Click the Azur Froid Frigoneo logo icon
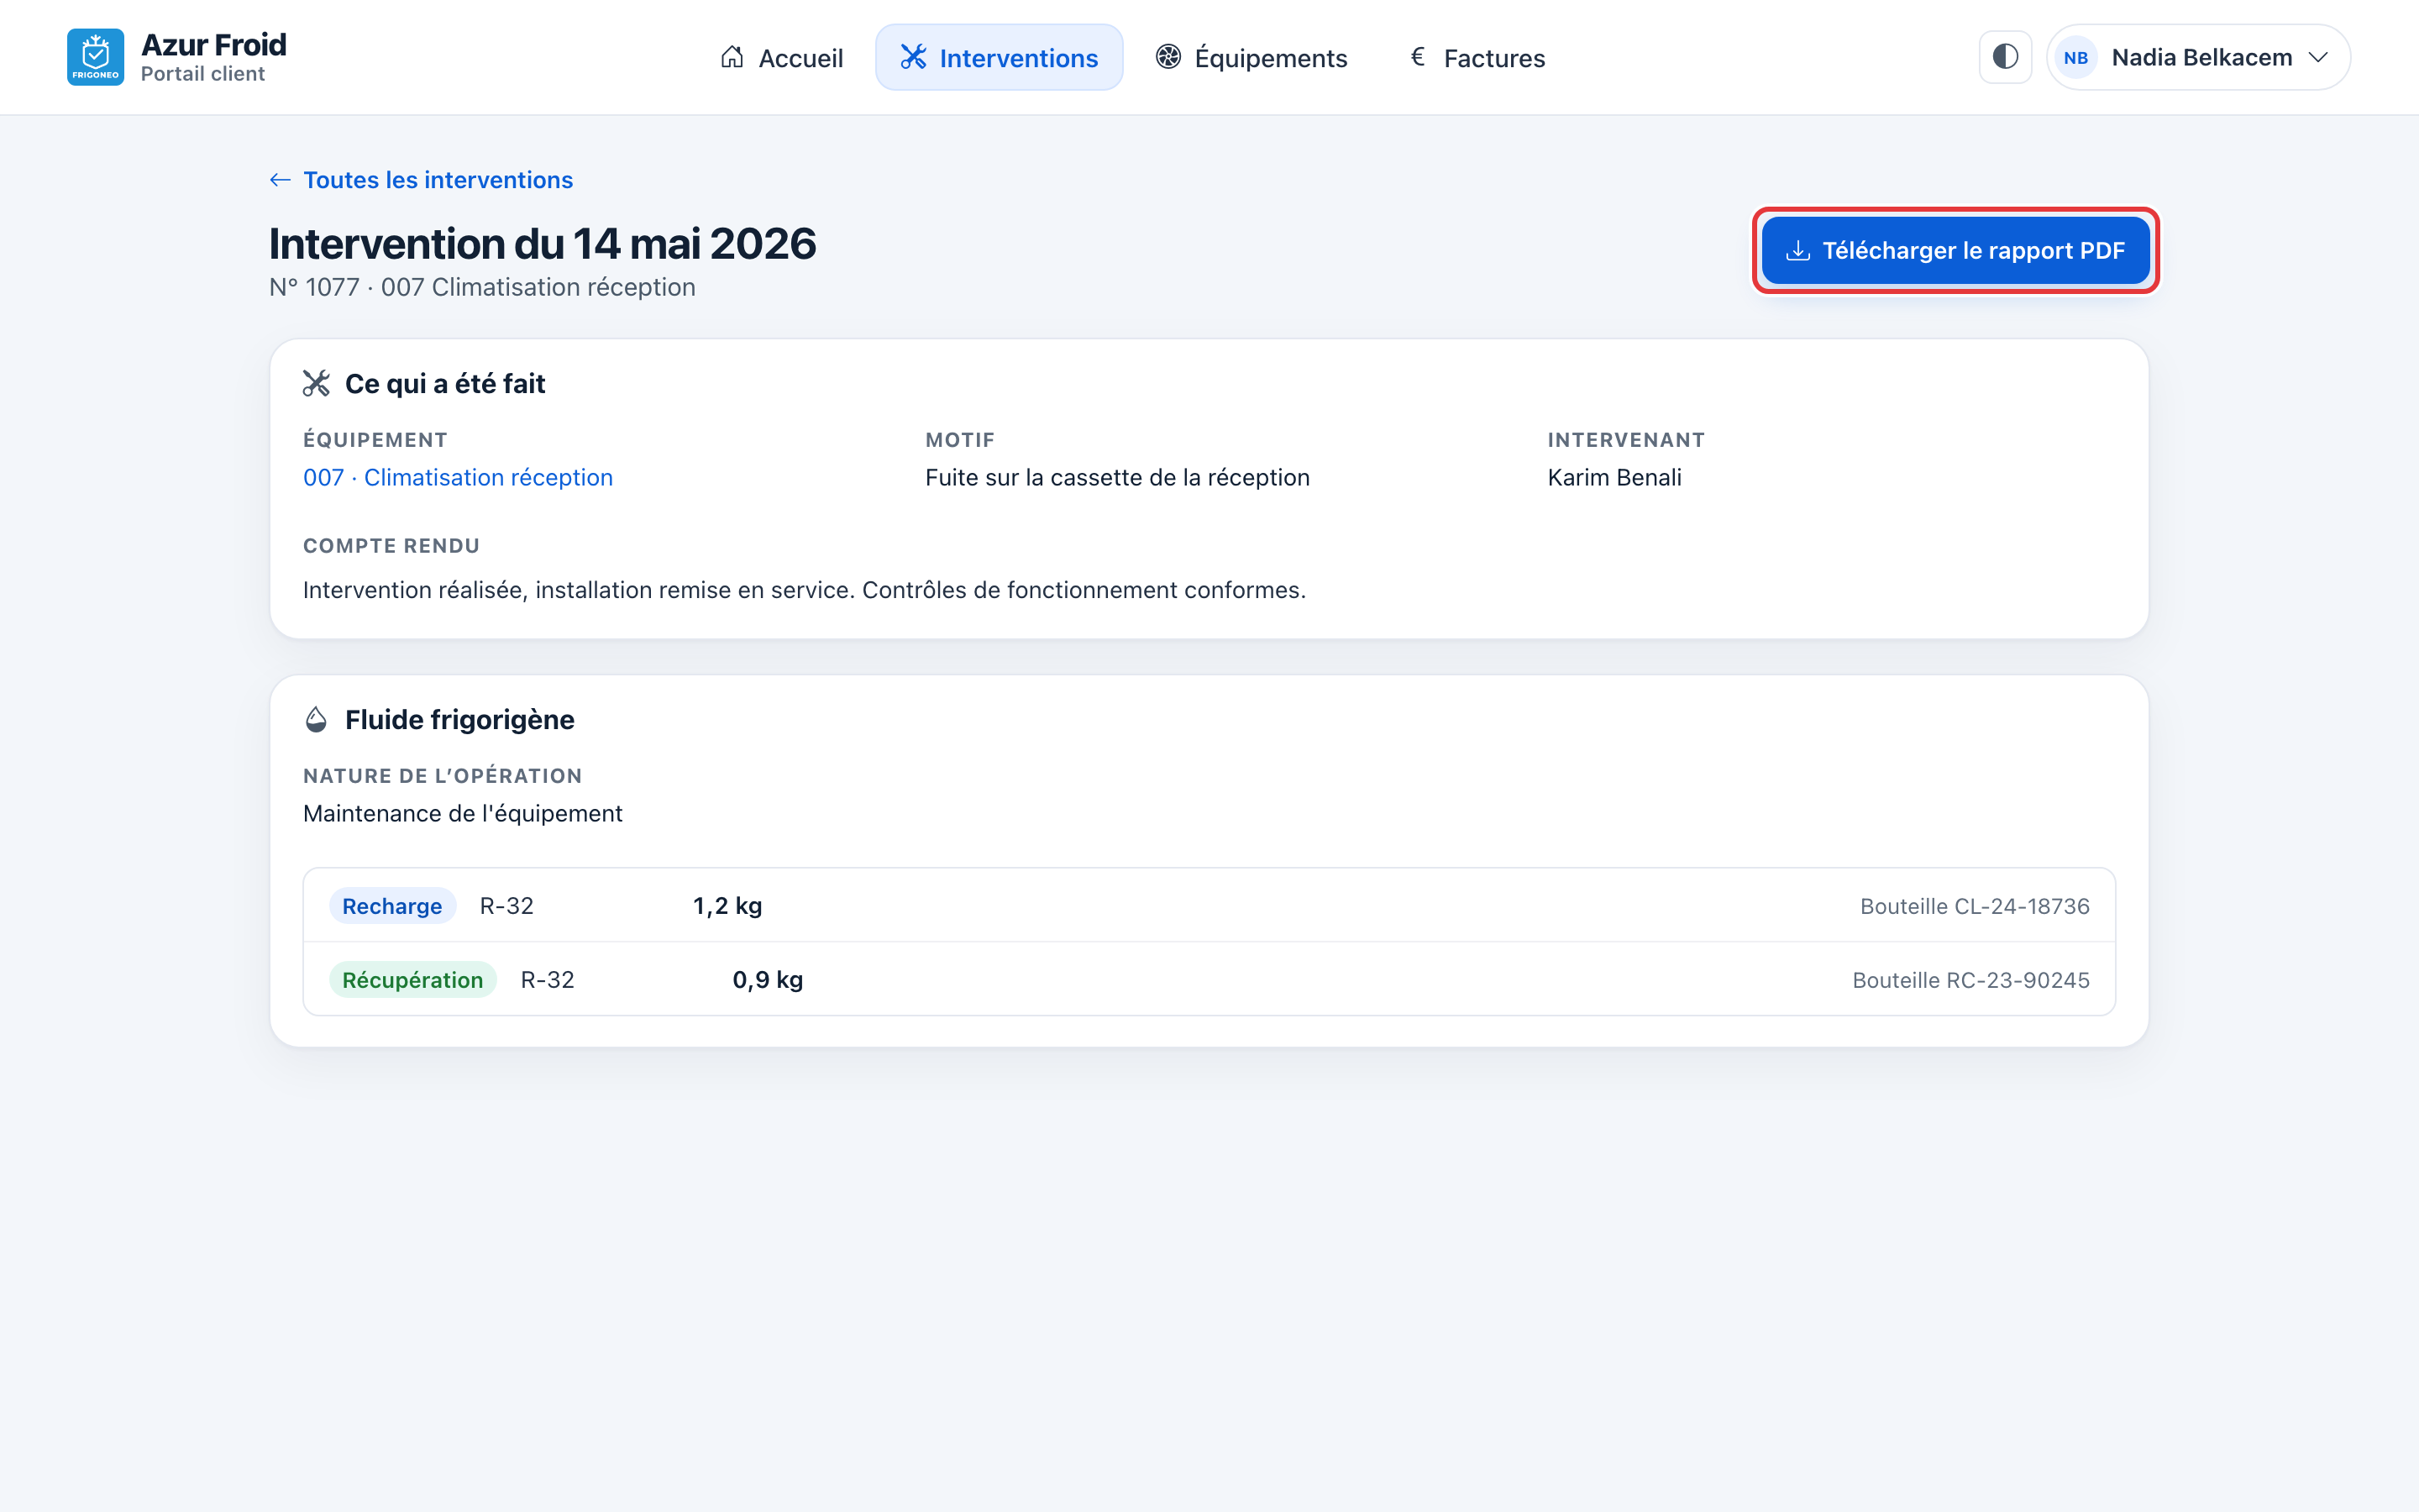The image size is (2419, 1512). coord(95,57)
